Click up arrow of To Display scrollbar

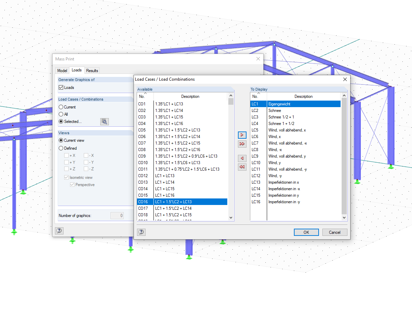click(344, 96)
